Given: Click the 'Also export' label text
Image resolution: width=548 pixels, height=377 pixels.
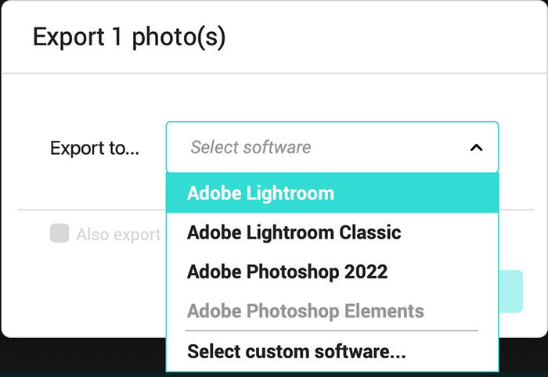Looking at the screenshot, I should point(118,235).
